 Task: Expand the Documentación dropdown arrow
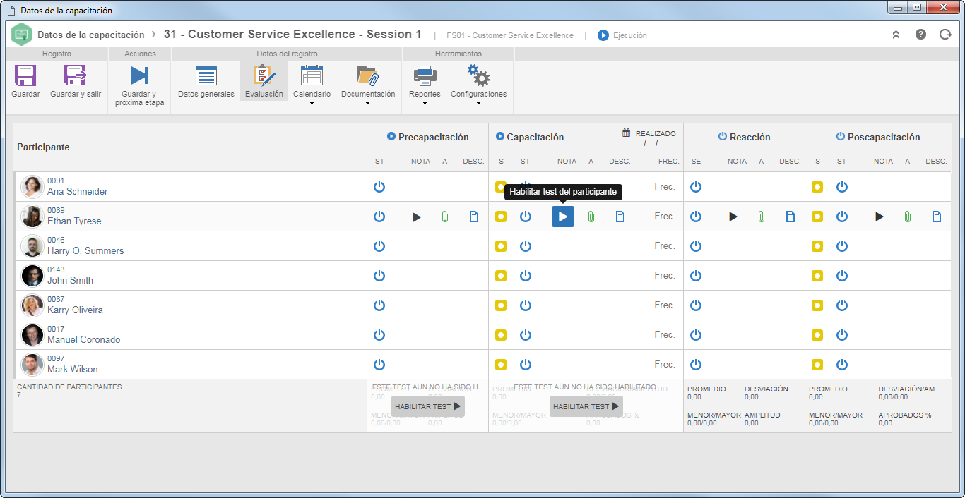(368, 104)
